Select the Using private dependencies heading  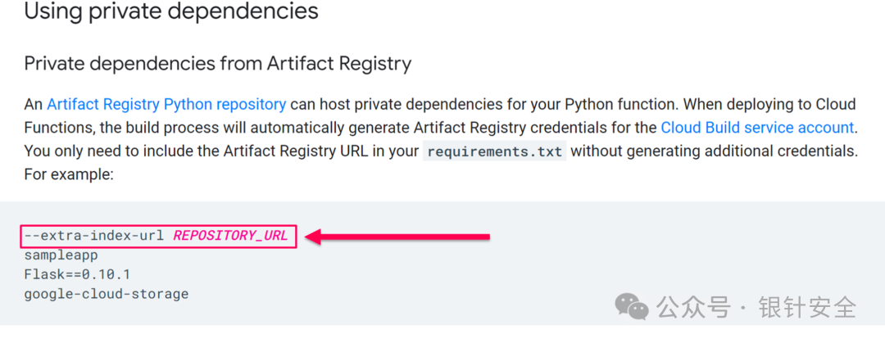pos(170,11)
